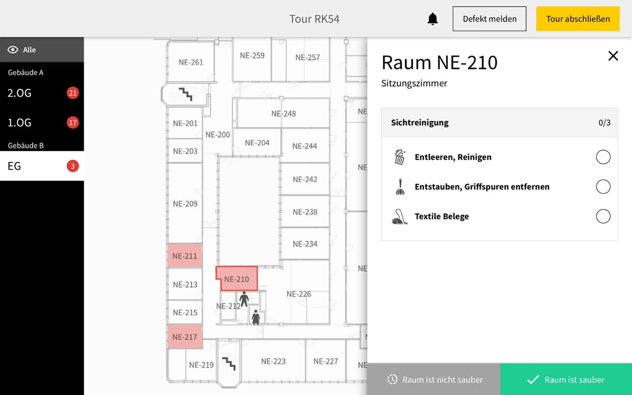The width and height of the screenshot is (632, 395).
Task: Click the women's restroom icon on map
Action: [x=256, y=316]
